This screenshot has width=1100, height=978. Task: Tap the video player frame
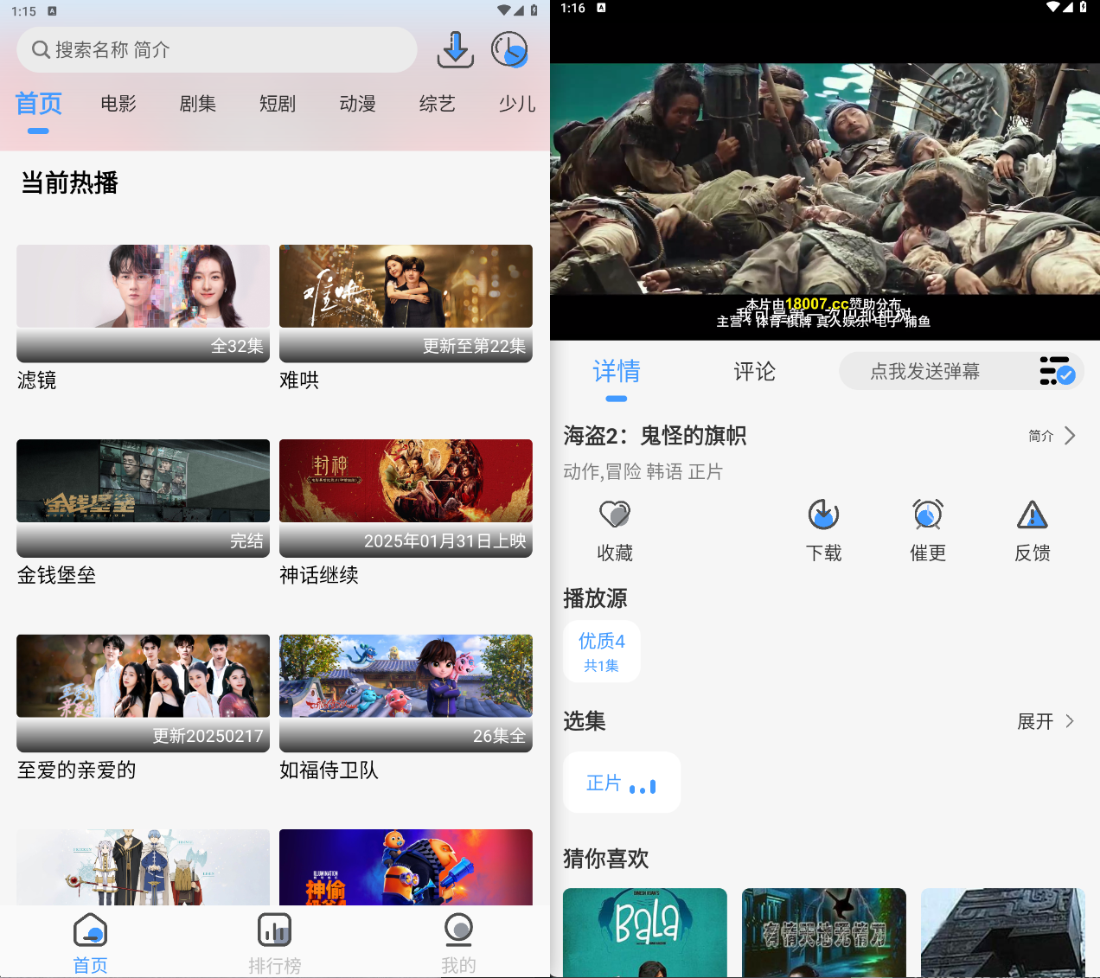(x=825, y=178)
